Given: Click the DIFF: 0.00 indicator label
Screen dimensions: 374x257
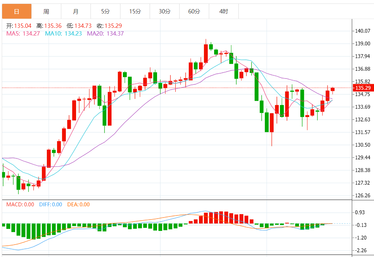Looking at the screenshot, I should coord(51,205).
